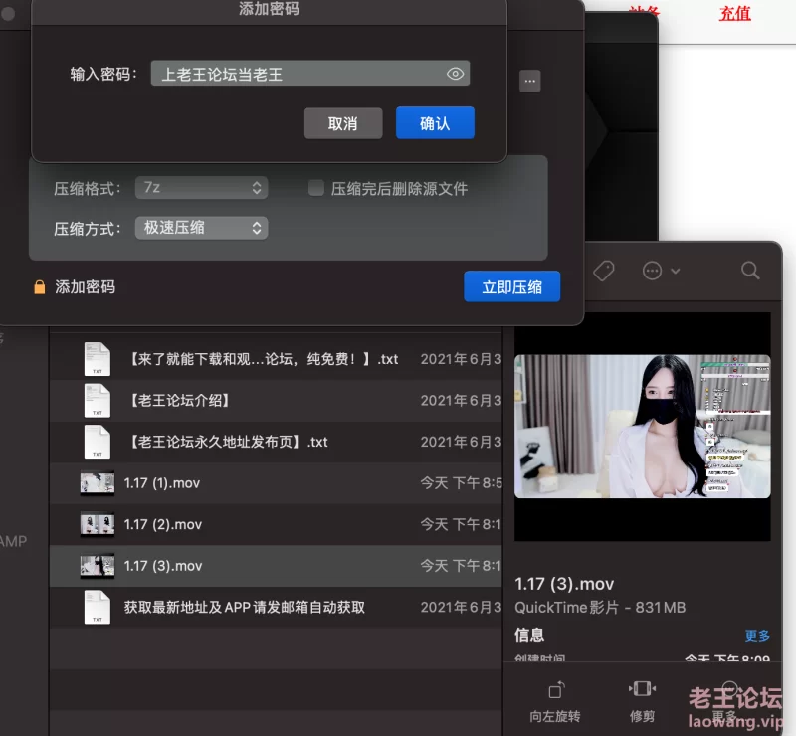796x736 pixels.
Task: Click the tag icon in Finder toolbar
Action: 603,271
